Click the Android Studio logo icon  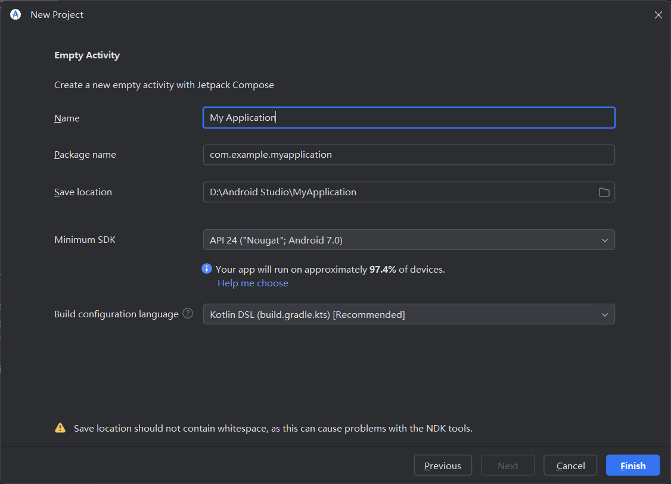tap(15, 15)
